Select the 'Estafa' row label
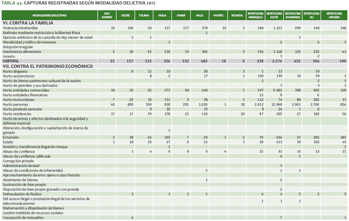Viewport: 349px width, 221px height. pyautogui.click(x=8, y=142)
